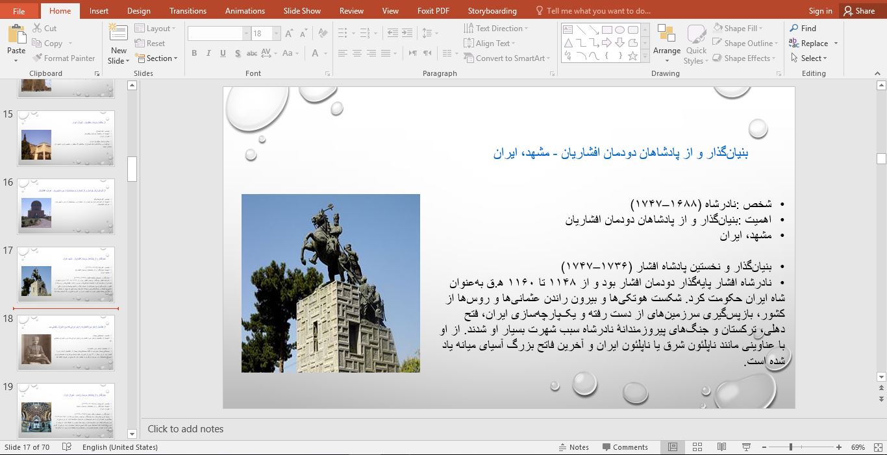887x455 pixels.
Task: Open the Section dropdown
Action: pyautogui.click(x=156, y=58)
